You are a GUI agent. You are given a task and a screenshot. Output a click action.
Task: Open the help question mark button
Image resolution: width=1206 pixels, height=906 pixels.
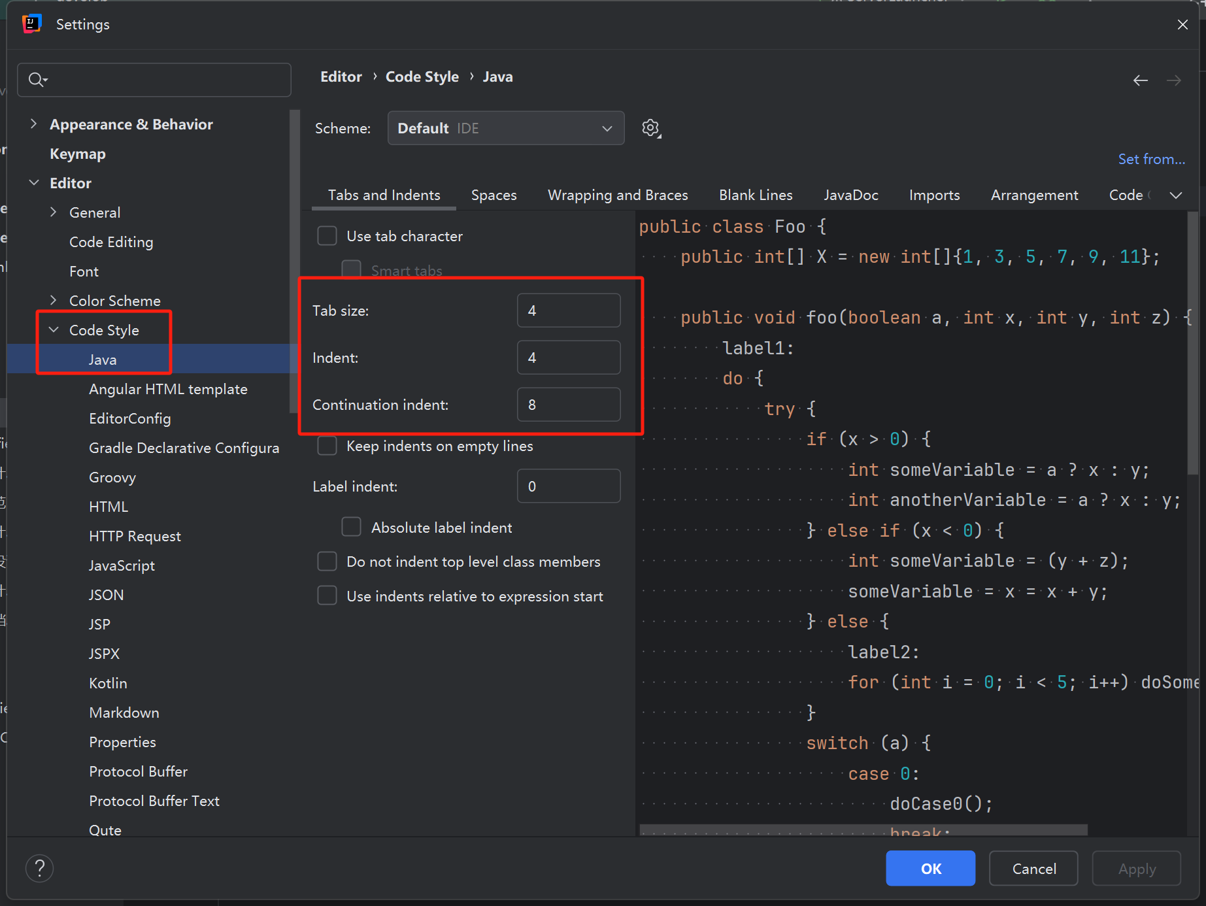39,868
